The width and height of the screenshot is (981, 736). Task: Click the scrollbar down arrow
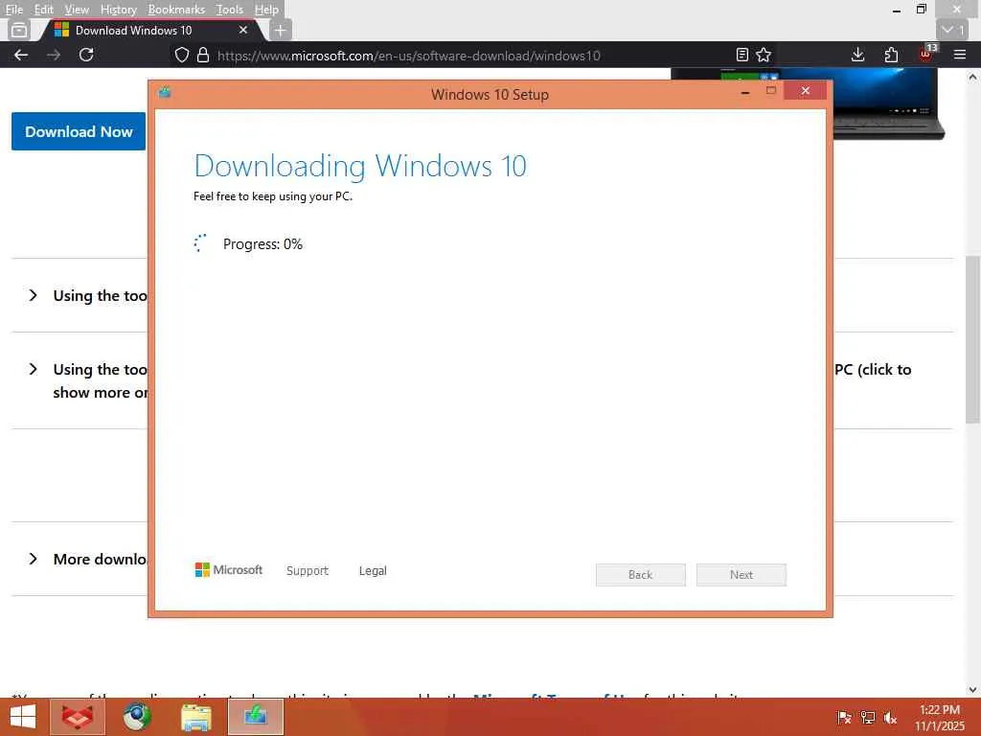[x=972, y=690]
